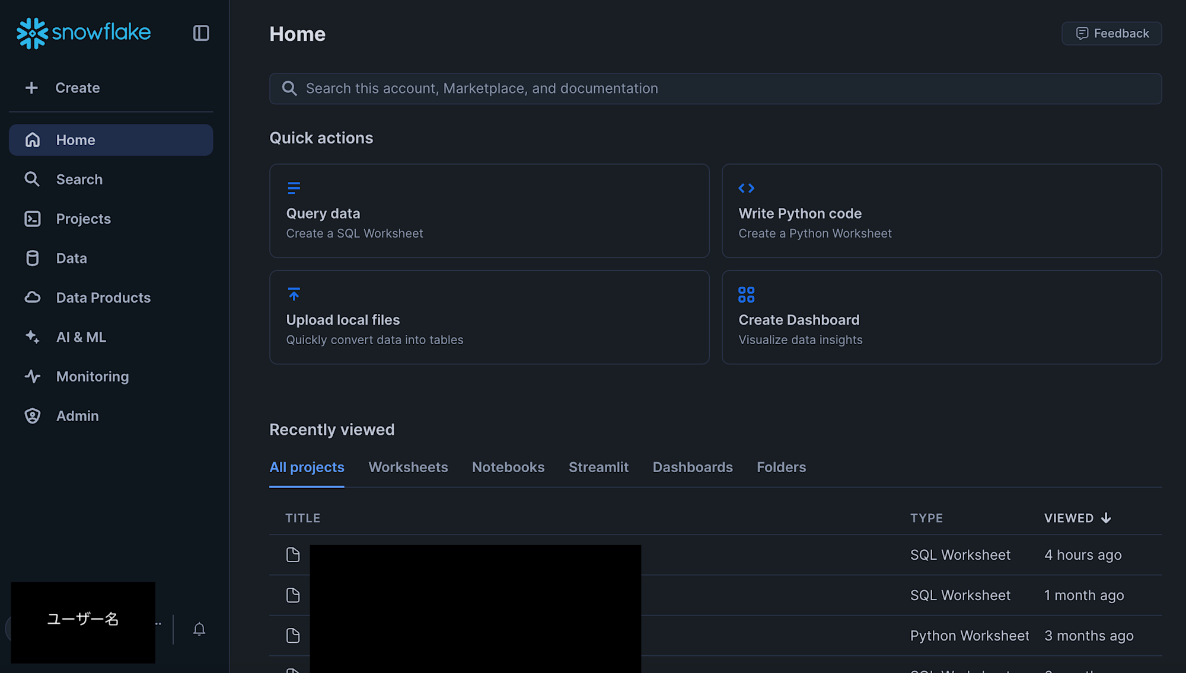Click "3 months ago" viewed value
This screenshot has width=1186, height=673.
point(1089,636)
